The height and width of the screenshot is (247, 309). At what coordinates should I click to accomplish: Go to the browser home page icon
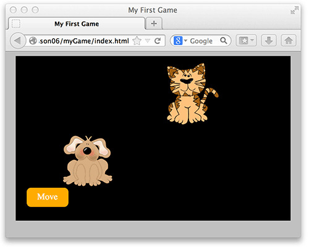[x=289, y=41]
